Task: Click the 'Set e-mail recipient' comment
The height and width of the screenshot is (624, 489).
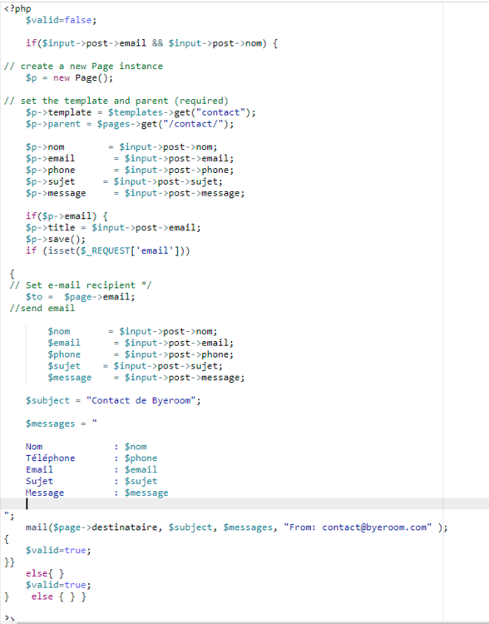Action: coord(81,285)
